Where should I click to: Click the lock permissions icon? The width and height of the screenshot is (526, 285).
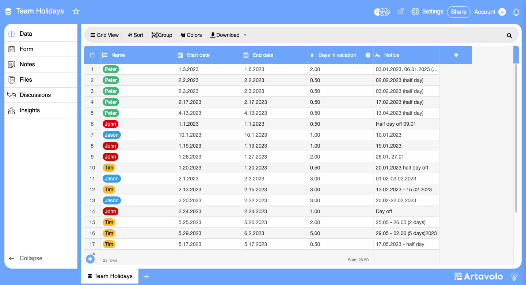400,11
